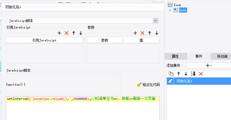Move the parameter down in list

(157, 33)
